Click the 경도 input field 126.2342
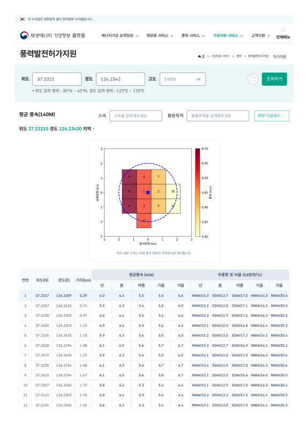The width and height of the screenshot is (308, 437). click(121, 79)
